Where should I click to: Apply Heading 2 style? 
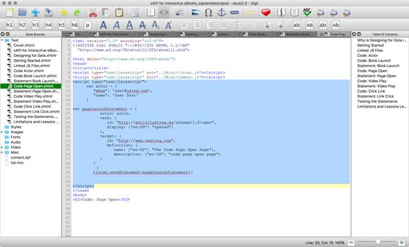tap(22, 25)
